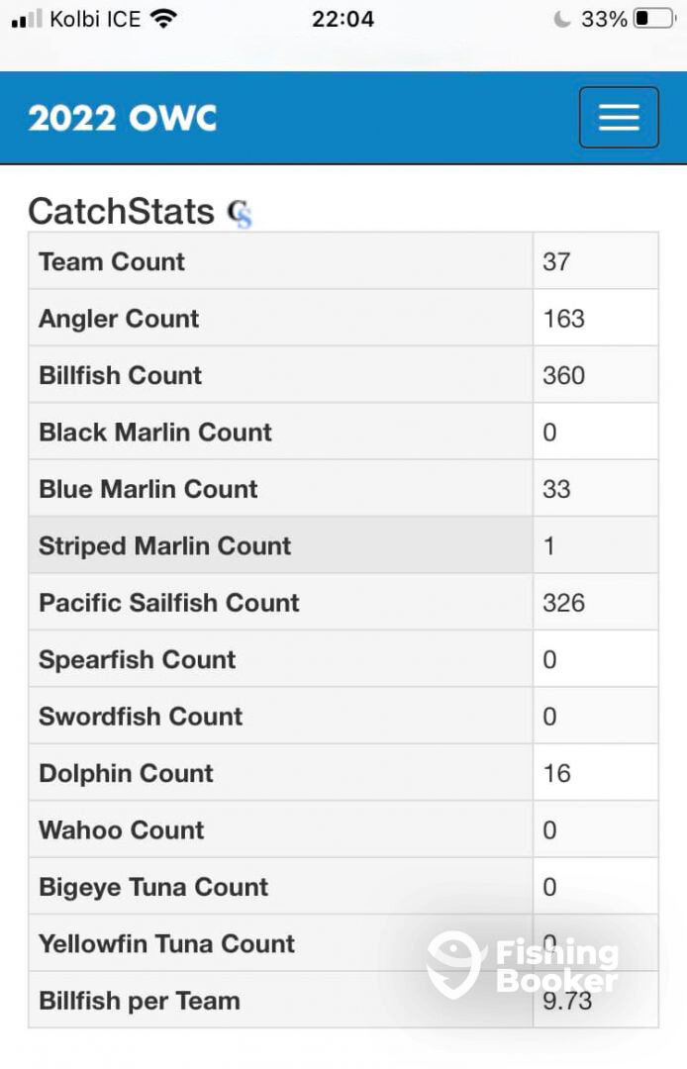Select the Angler Count row label

119,319
